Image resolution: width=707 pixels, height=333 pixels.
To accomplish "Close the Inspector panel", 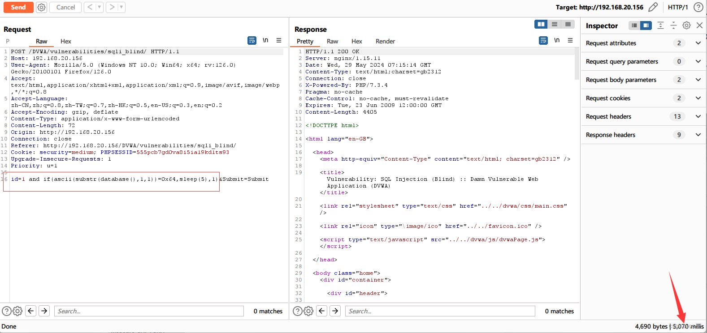I will click(699, 26).
